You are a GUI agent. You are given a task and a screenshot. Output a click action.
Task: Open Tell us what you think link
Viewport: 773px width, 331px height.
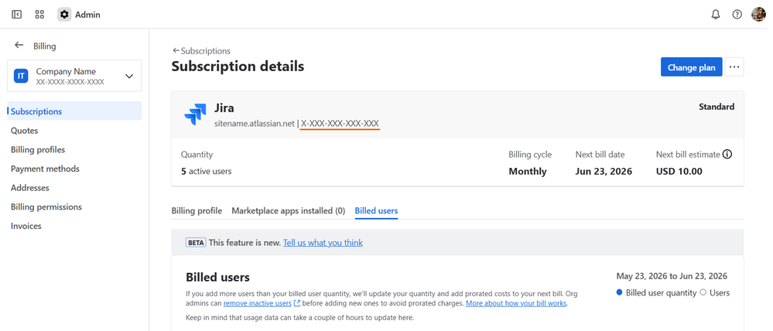[x=323, y=242]
